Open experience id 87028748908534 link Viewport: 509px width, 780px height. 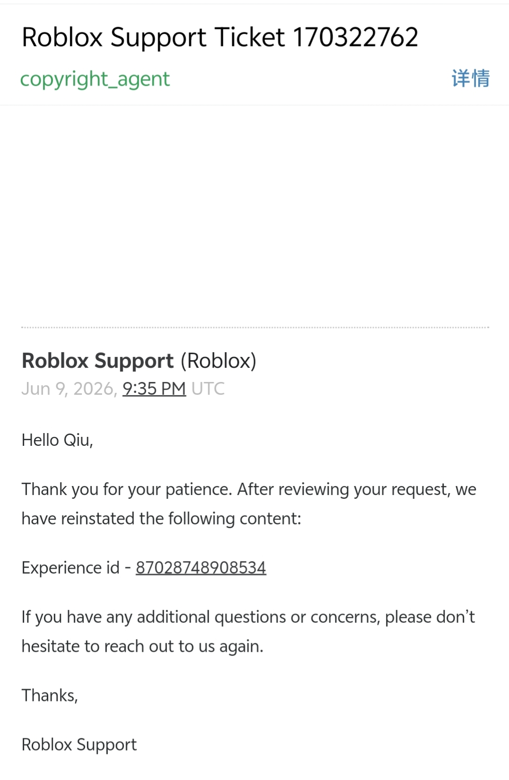[x=201, y=567]
